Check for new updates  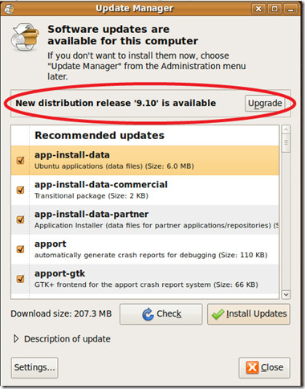161,314
